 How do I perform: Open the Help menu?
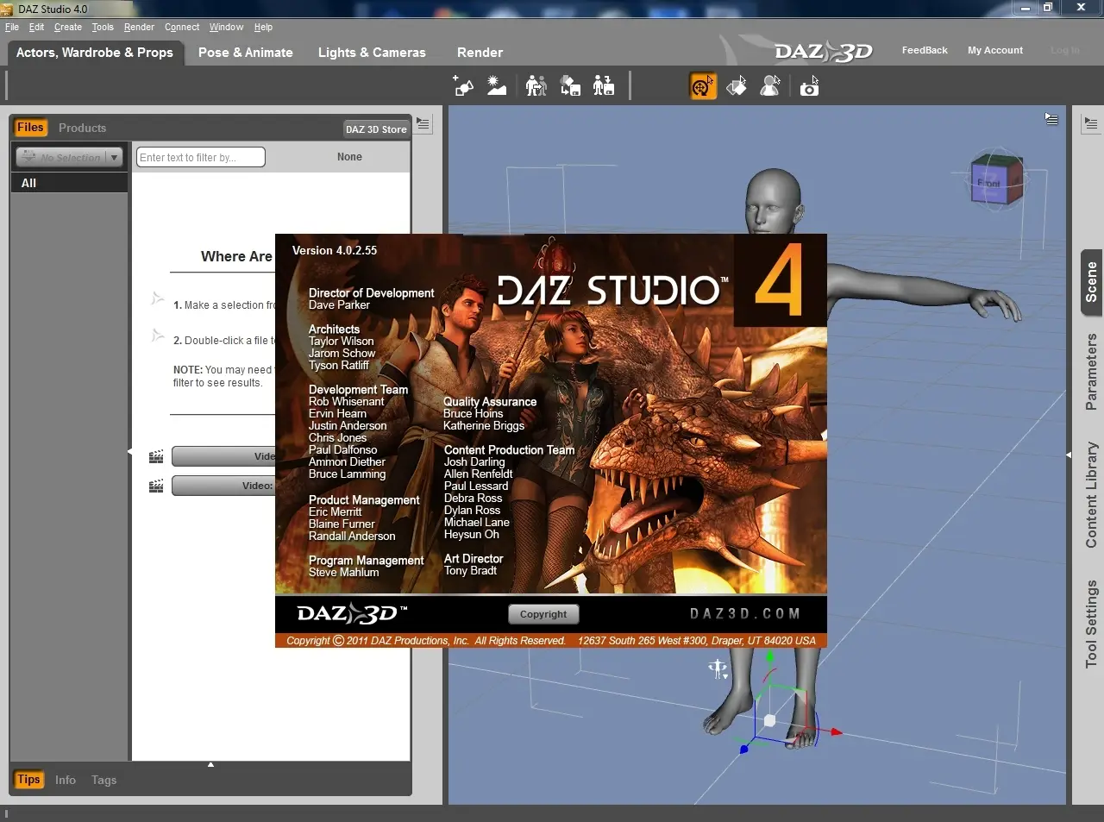[x=264, y=27]
